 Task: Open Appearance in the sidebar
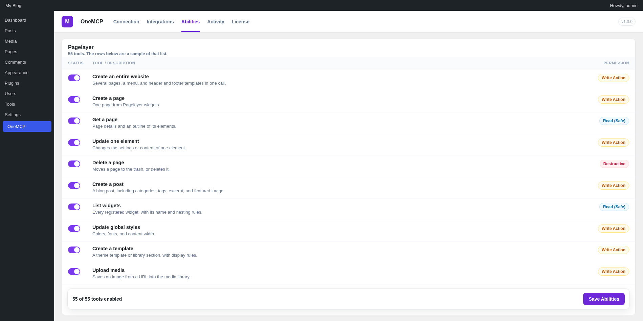pos(27,73)
